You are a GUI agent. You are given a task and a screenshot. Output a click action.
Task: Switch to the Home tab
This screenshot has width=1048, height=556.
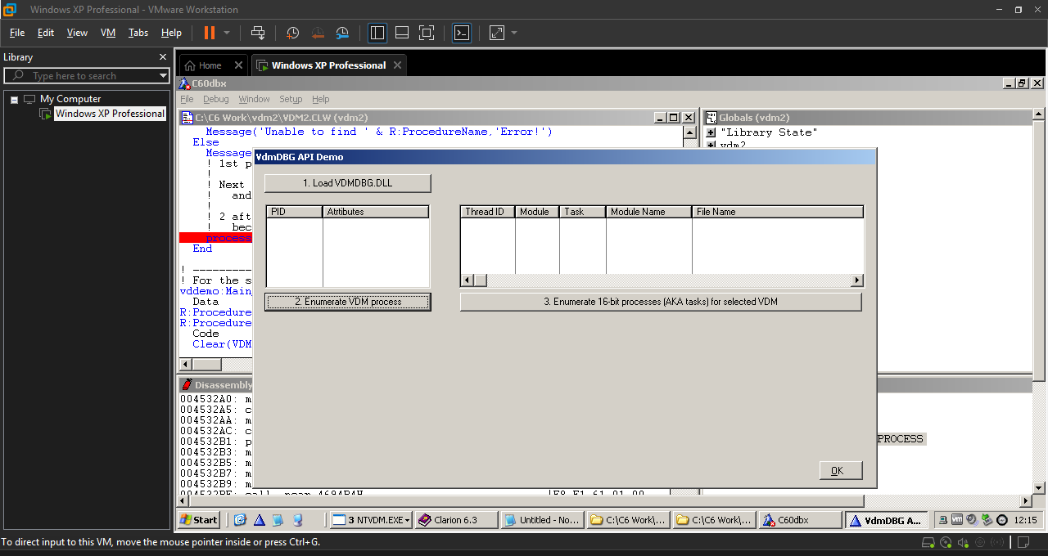[x=203, y=65]
